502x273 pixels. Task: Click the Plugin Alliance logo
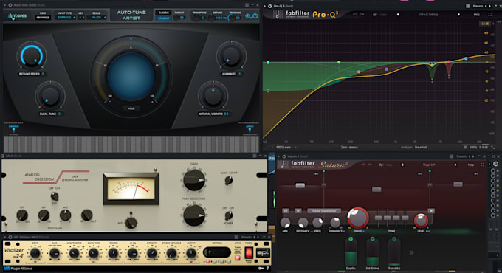click(18, 268)
